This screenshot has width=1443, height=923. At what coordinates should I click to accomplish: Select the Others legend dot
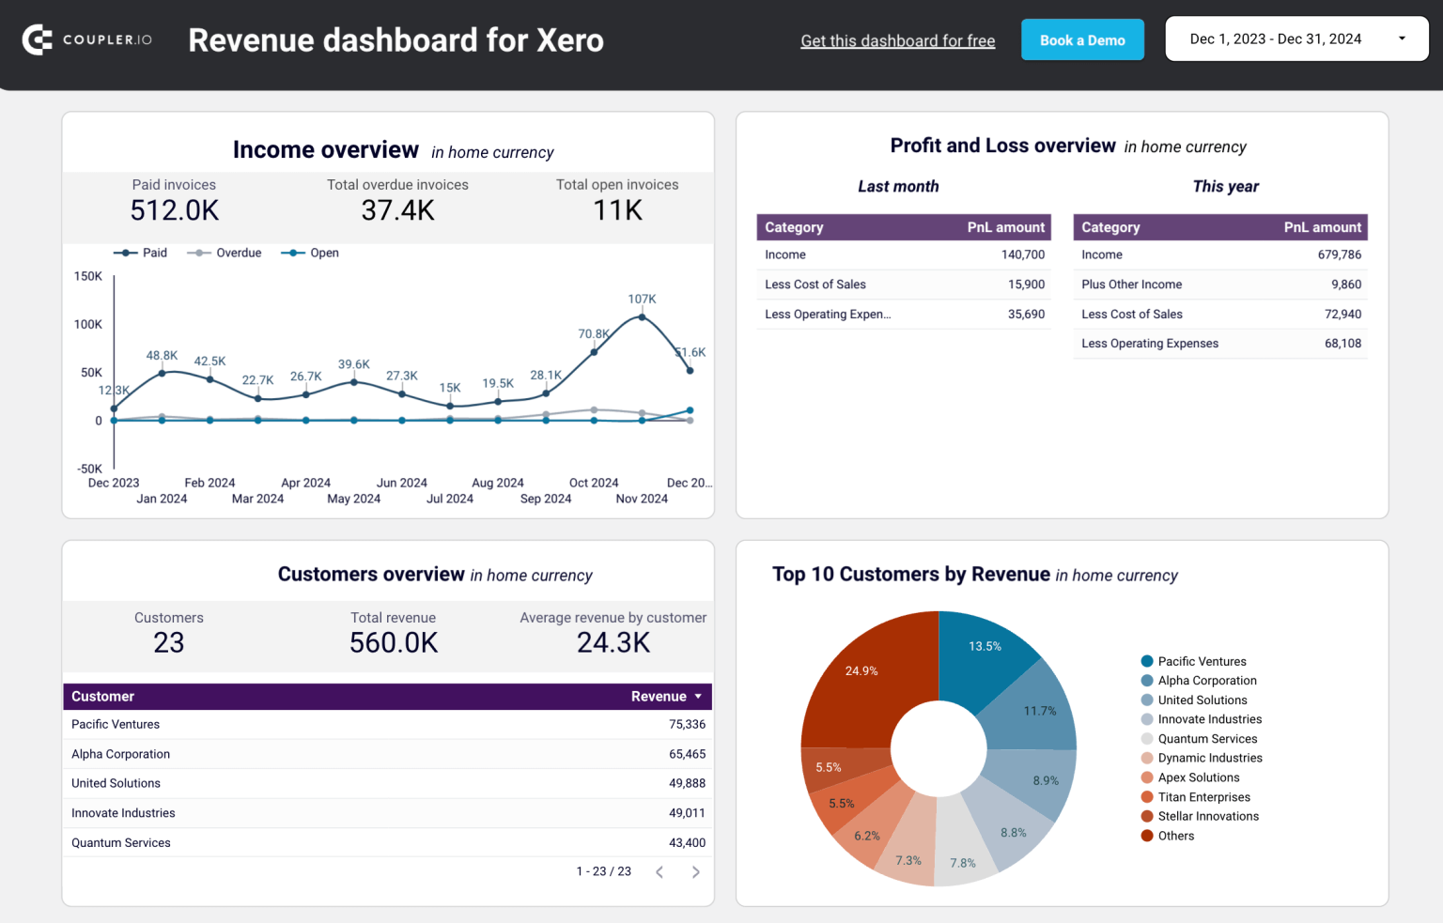[x=1146, y=836]
